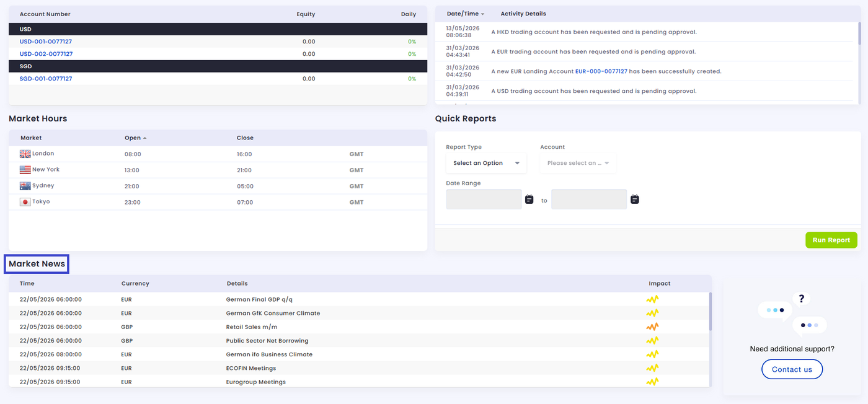Click the Equity column header
The image size is (868, 404).
tap(306, 14)
